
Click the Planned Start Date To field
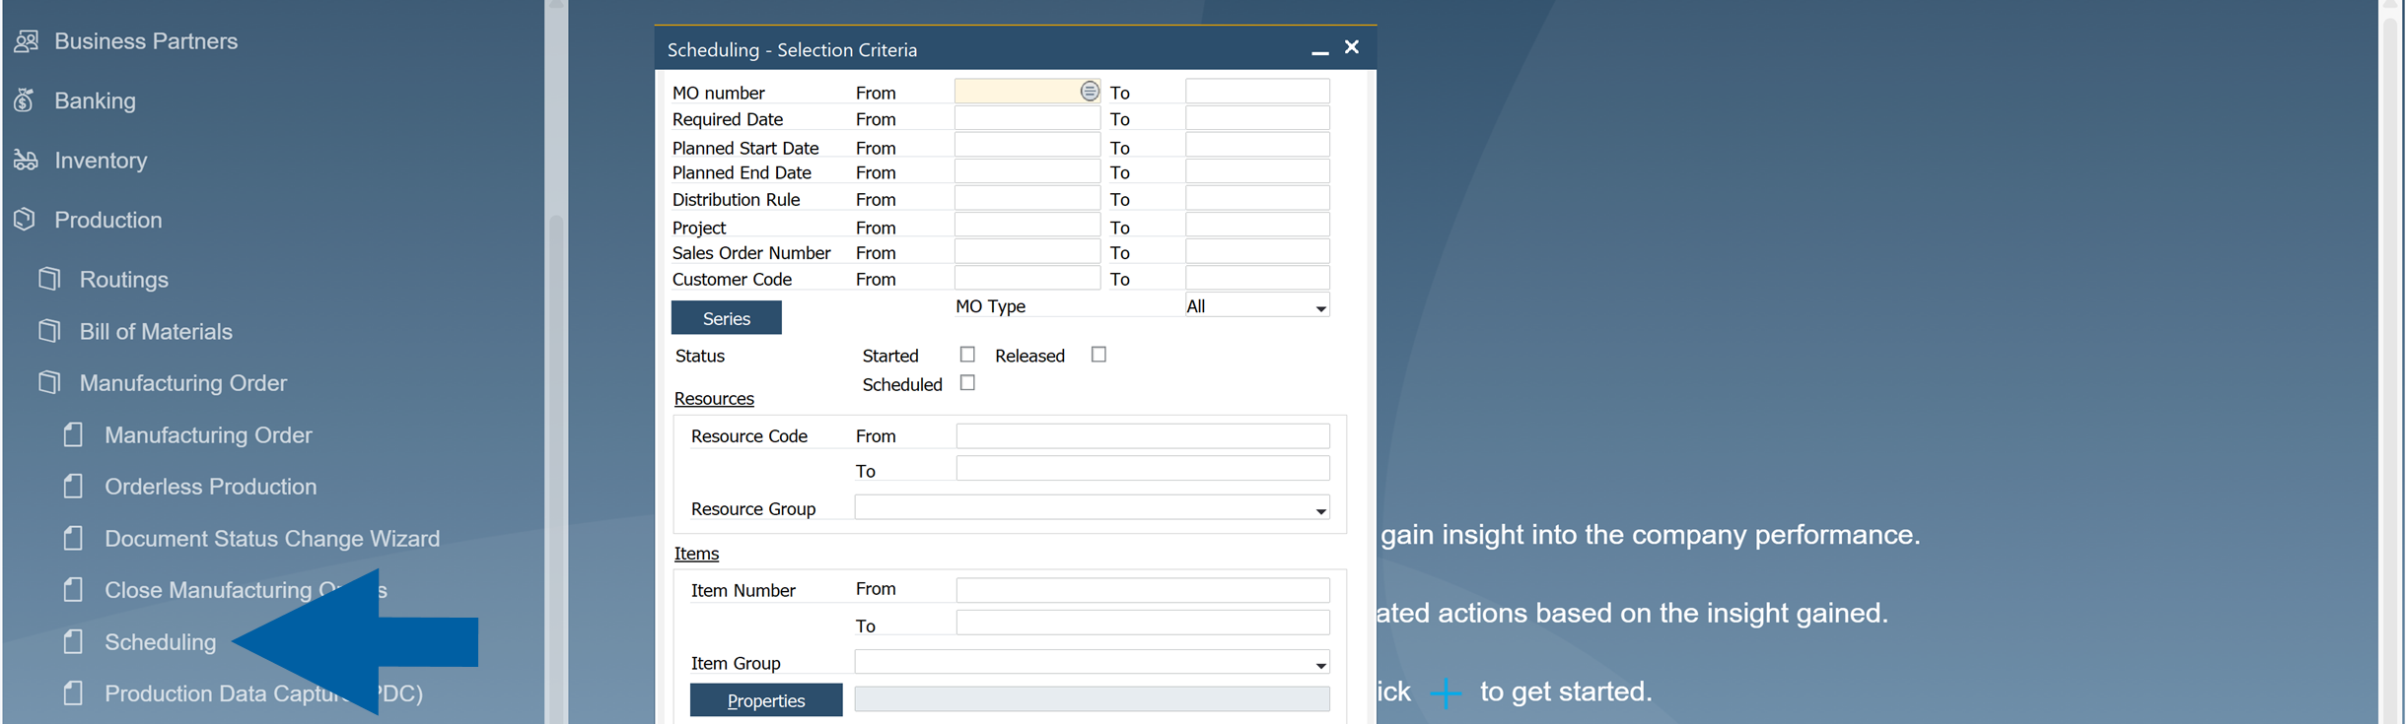coord(1257,145)
